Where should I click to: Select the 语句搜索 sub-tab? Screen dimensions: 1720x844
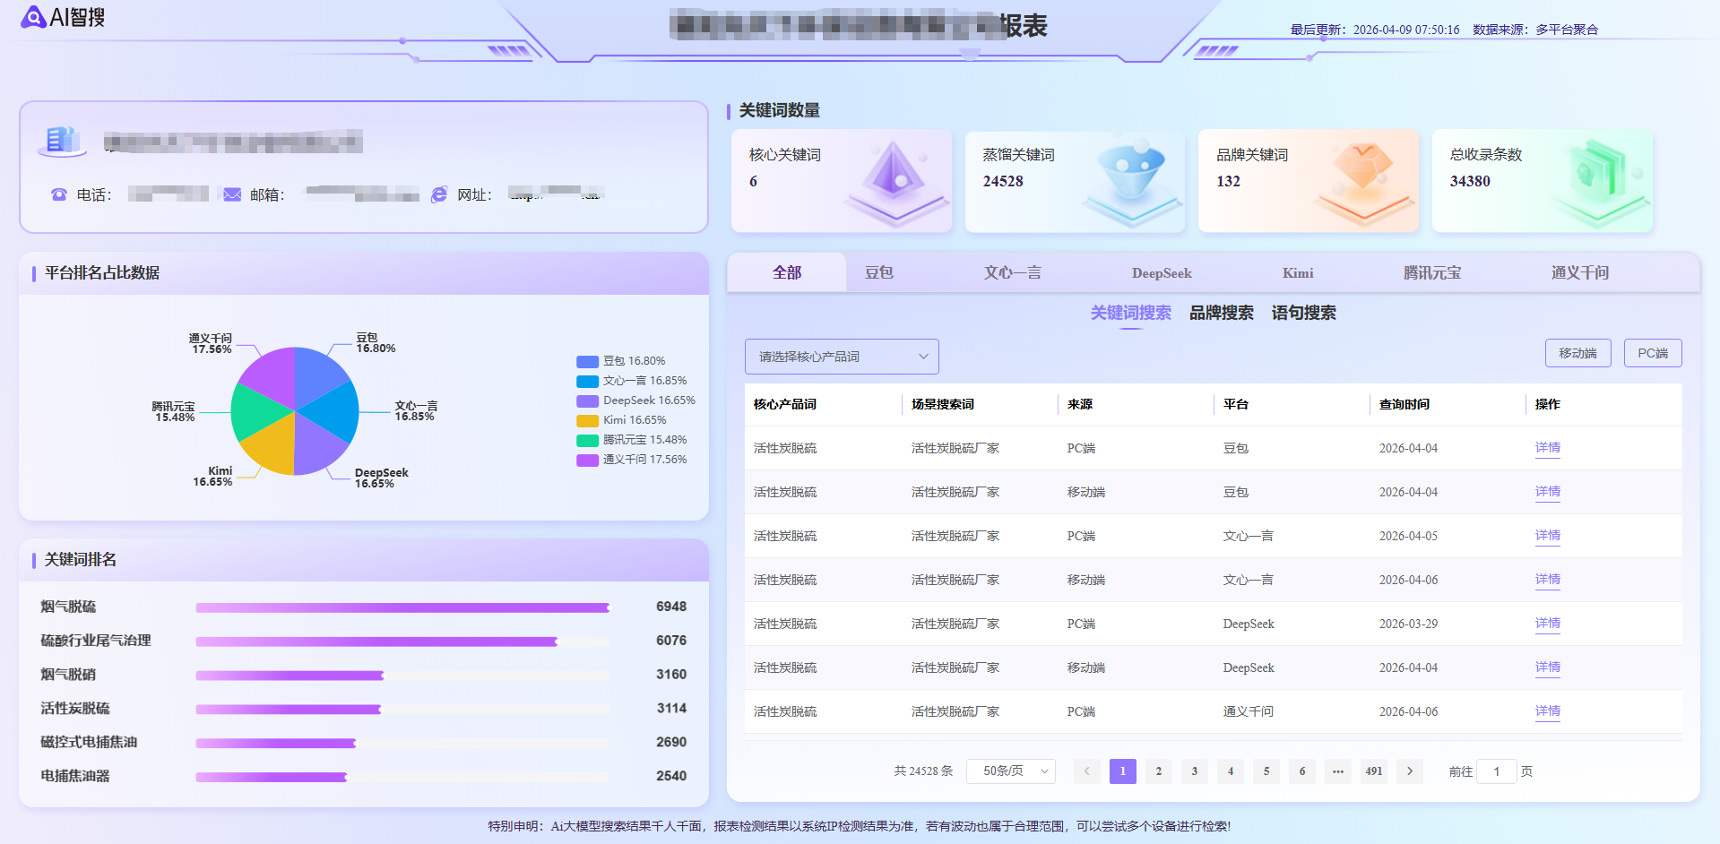(1304, 313)
